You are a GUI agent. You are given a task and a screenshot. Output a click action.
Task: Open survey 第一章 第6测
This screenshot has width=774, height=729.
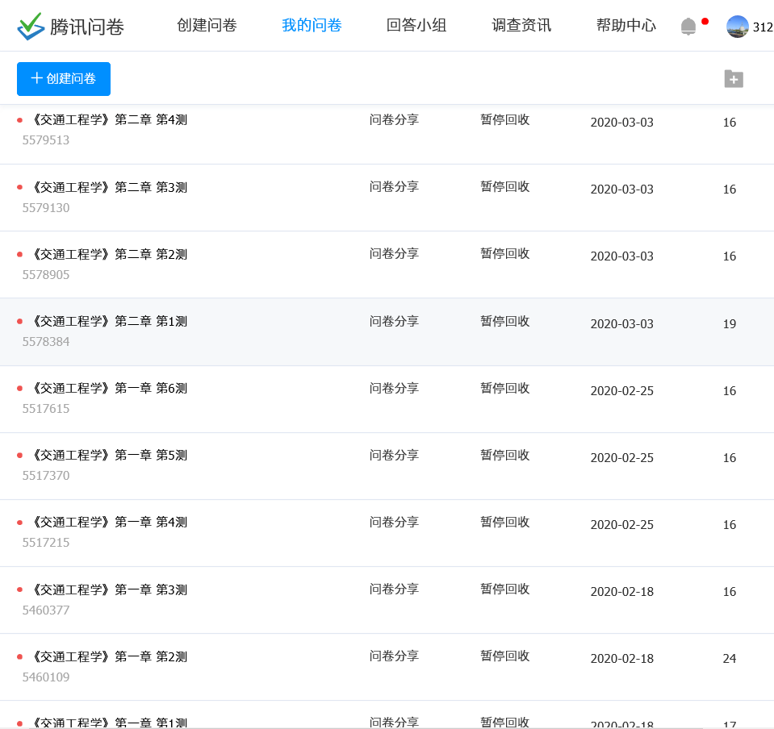click(x=109, y=389)
